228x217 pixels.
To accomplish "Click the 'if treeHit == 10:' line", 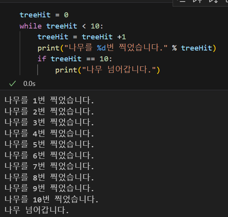I will (x=75, y=59).
